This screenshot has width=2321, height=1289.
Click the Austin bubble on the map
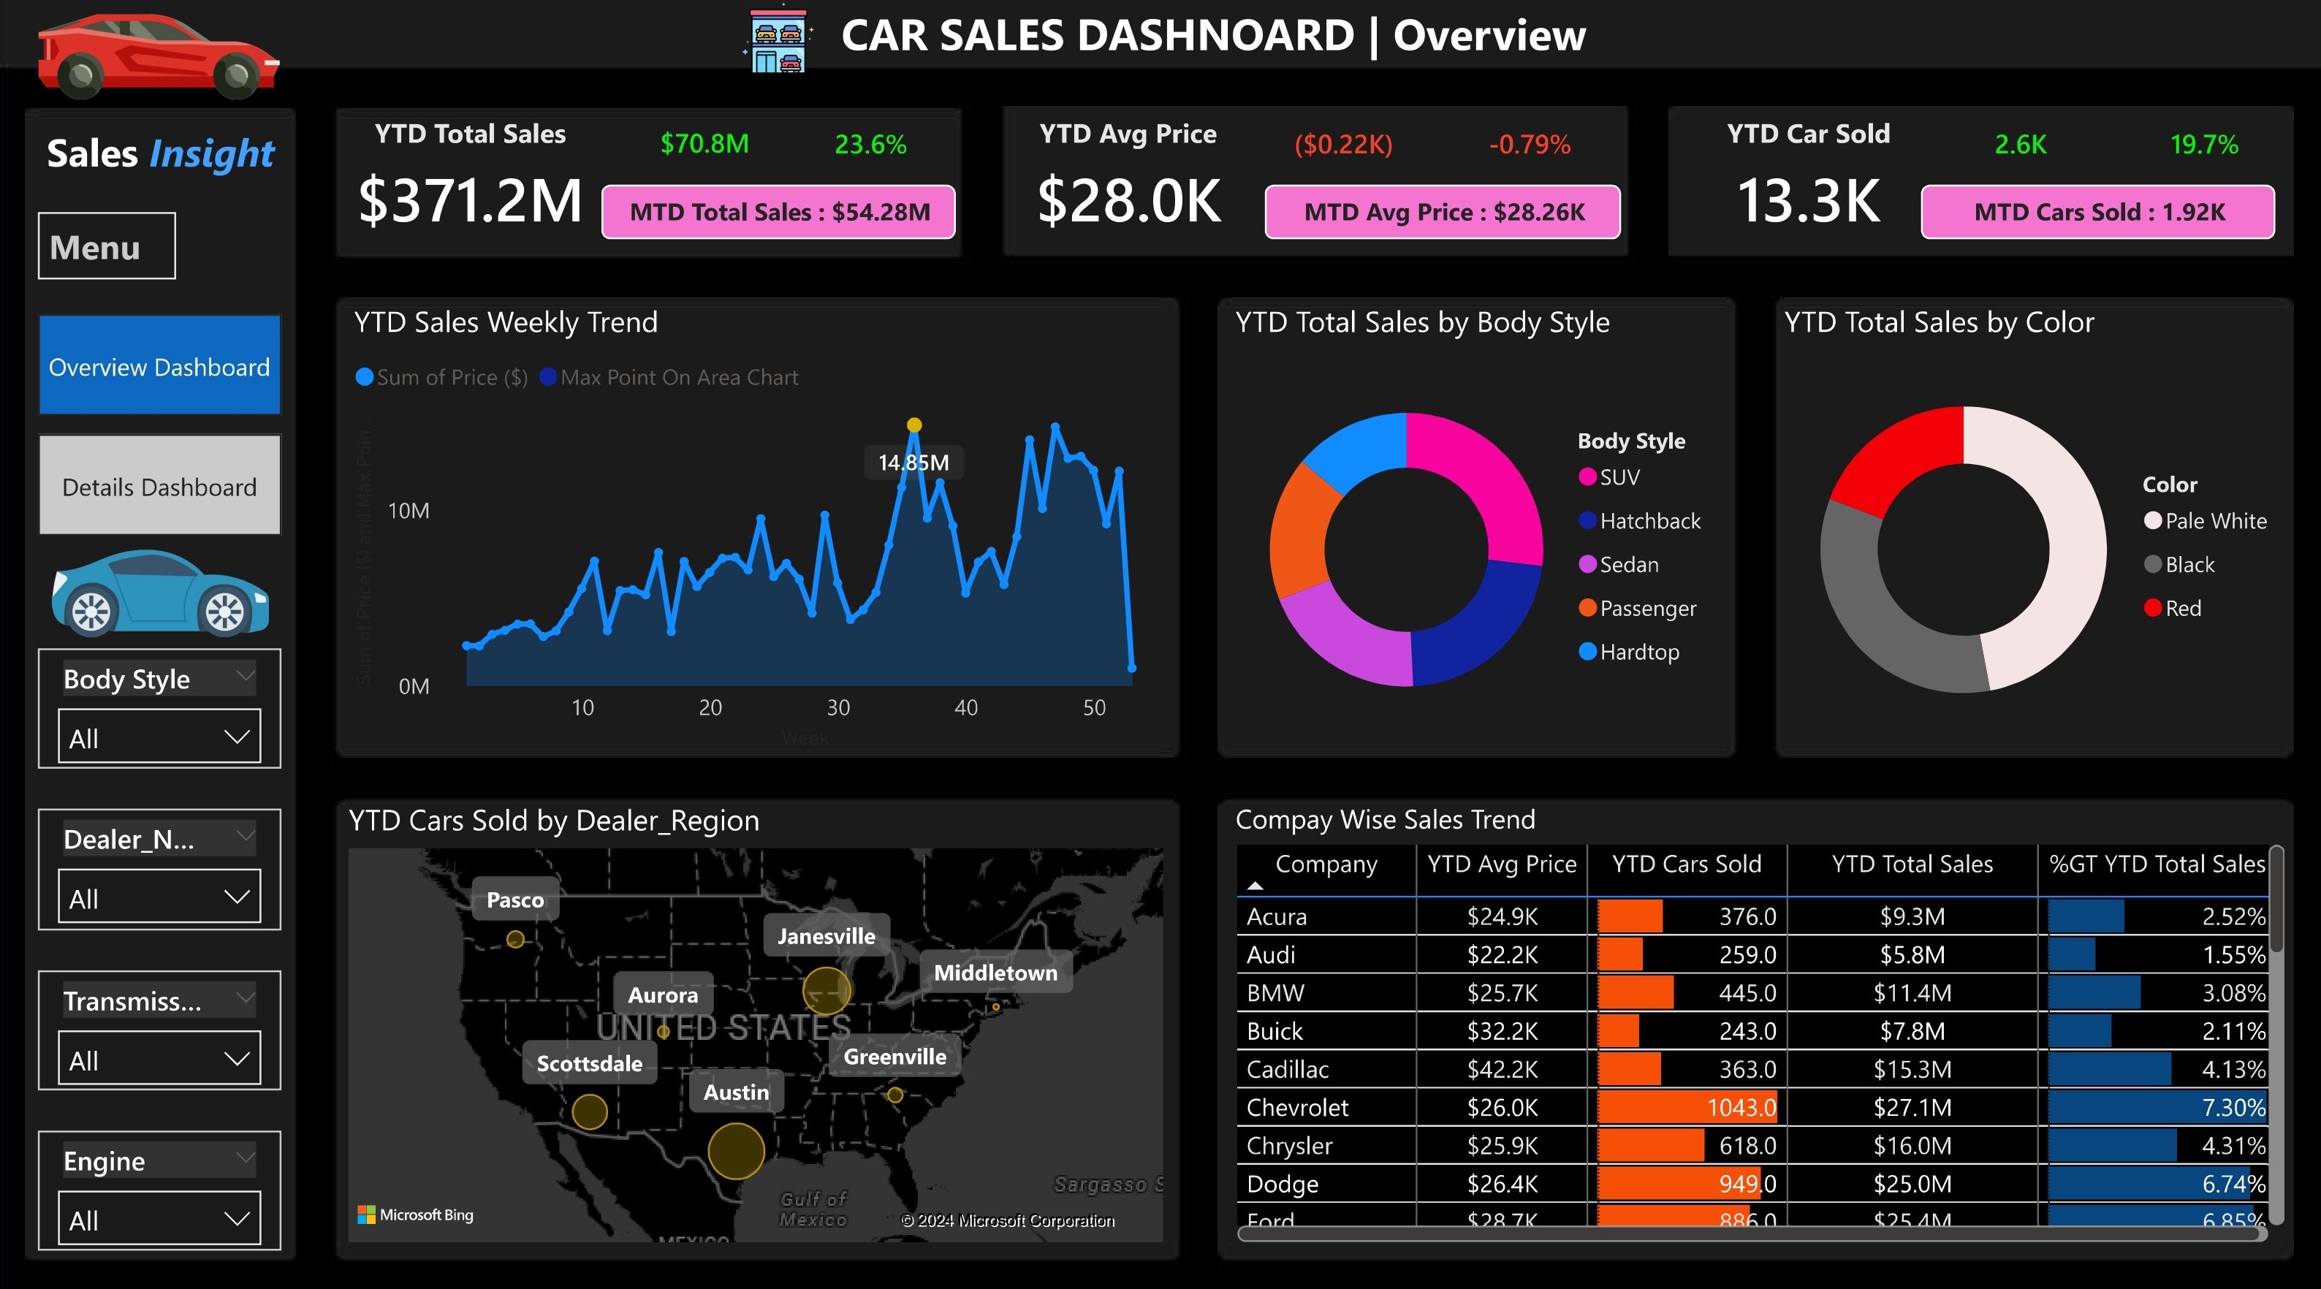tap(736, 1150)
